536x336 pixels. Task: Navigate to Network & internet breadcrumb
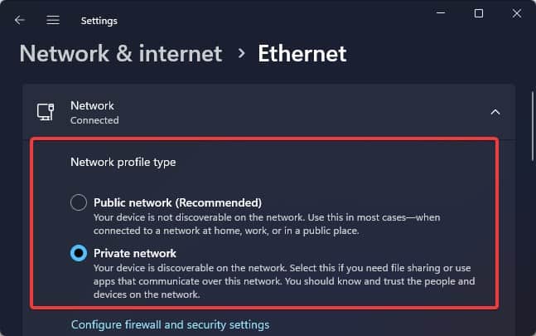pyautogui.click(x=121, y=54)
